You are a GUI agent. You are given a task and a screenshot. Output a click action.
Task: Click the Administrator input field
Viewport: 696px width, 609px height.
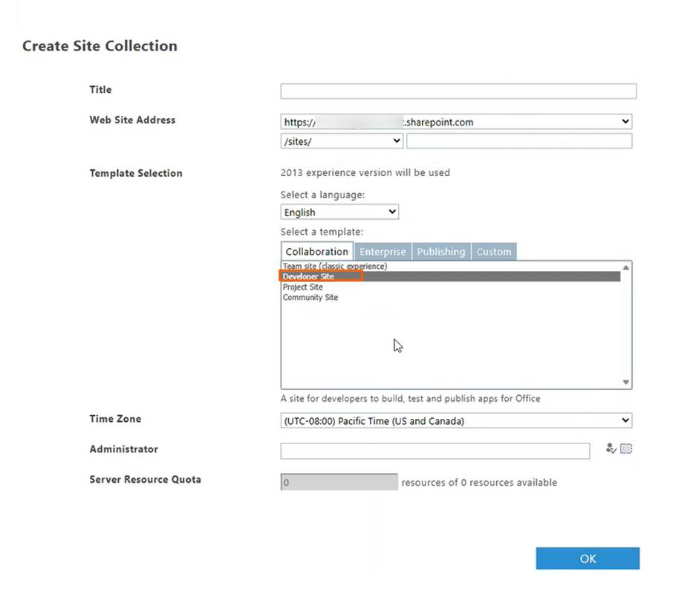point(435,451)
